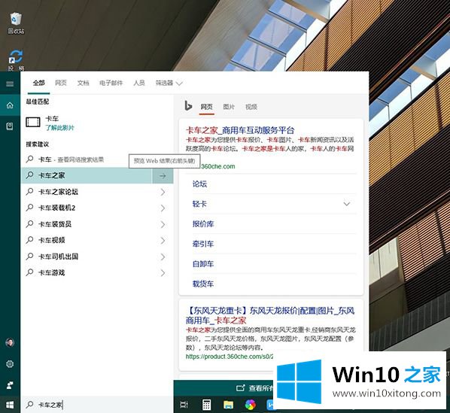
Task: Expand preview for 卡车装货员 suggestion
Action: [x=163, y=224]
